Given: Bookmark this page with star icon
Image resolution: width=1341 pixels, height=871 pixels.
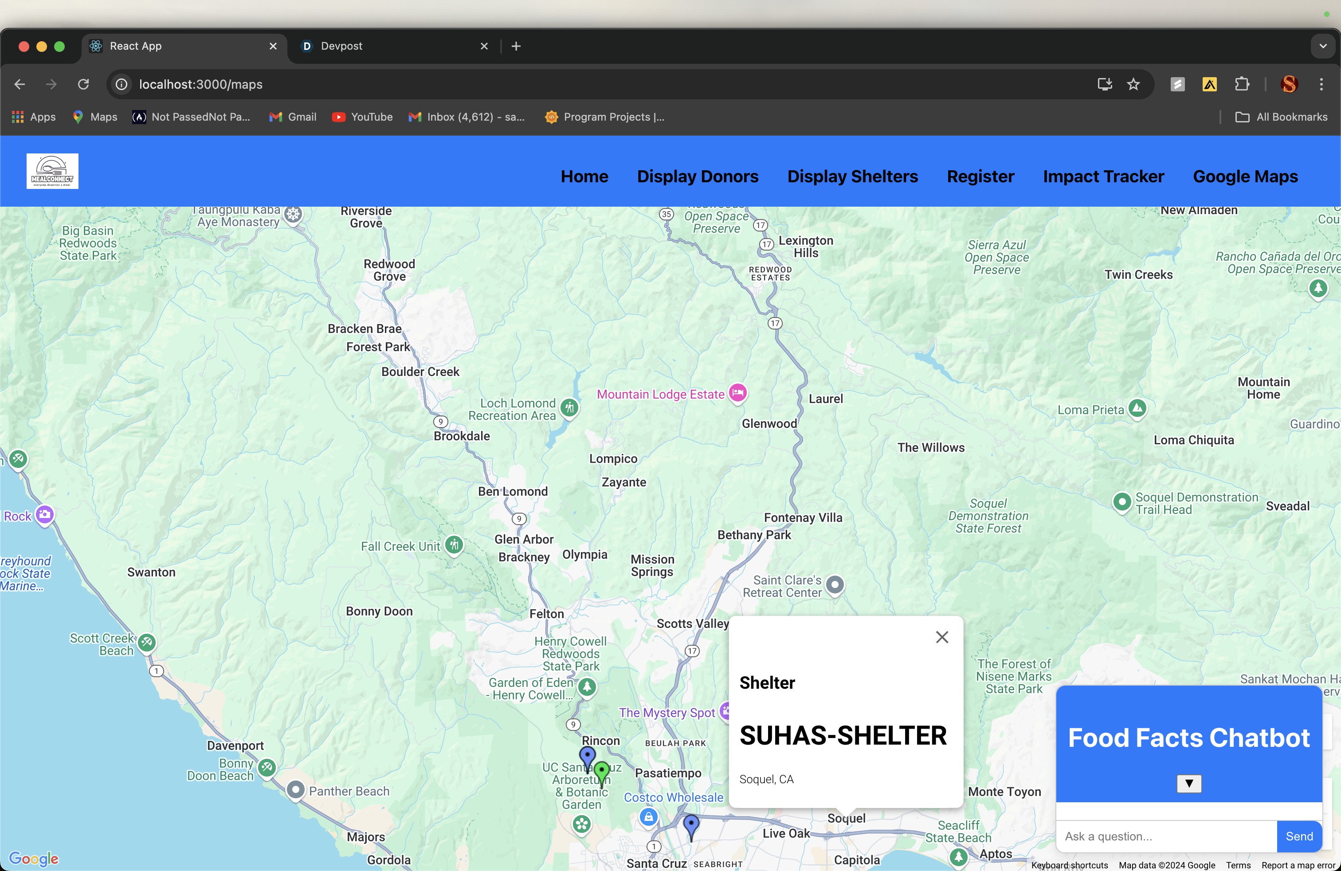Looking at the screenshot, I should [1133, 85].
